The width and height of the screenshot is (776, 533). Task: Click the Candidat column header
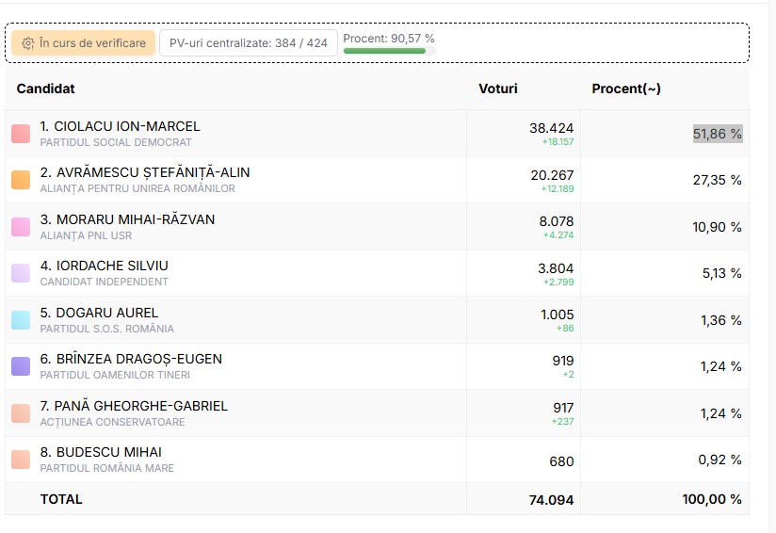point(46,89)
